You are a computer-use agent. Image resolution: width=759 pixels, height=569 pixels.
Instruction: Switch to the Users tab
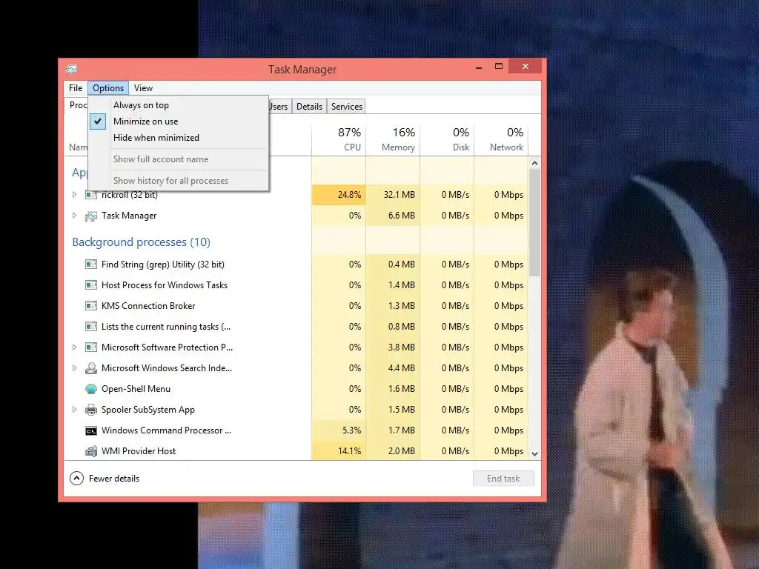tap(279, 107)
